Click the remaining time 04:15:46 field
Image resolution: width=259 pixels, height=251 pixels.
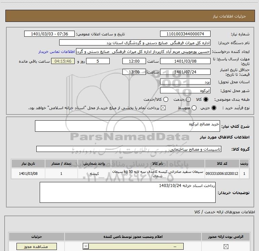[x=63, y=61]
